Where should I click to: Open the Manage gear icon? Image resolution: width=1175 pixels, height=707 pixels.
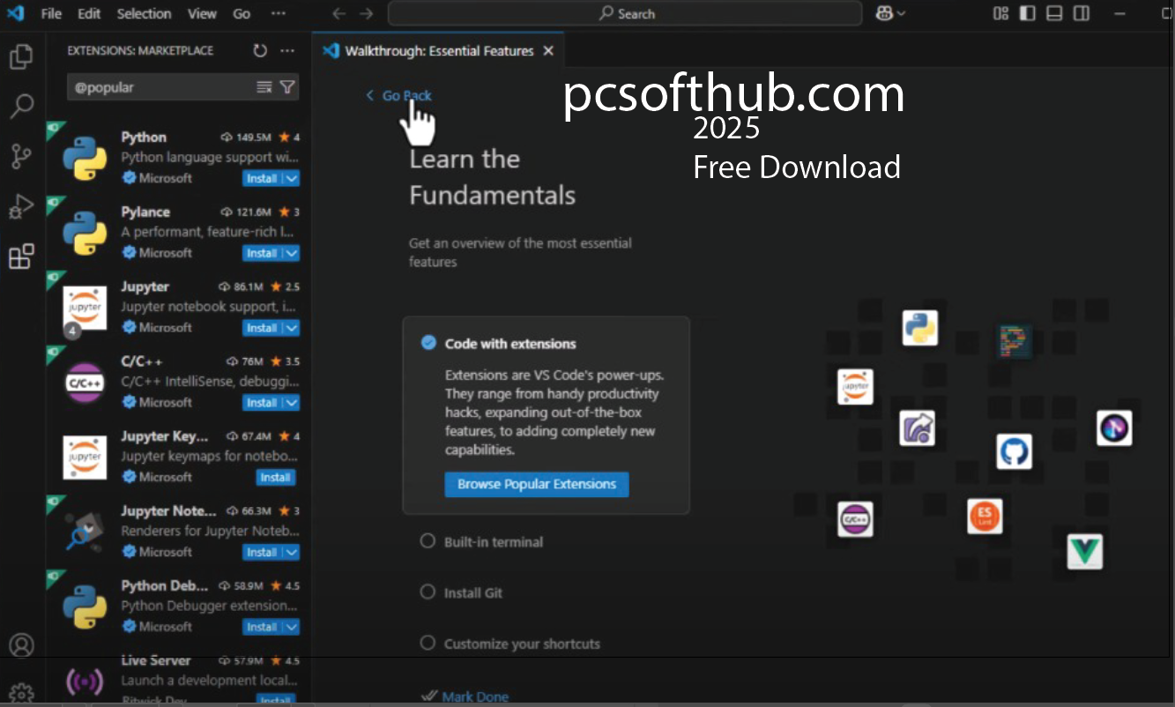[21, 693]
